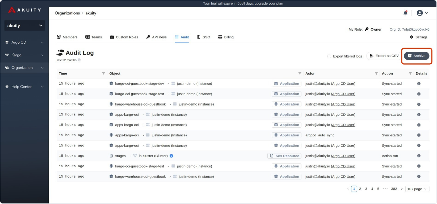Click the Archive button

point(416,56)
